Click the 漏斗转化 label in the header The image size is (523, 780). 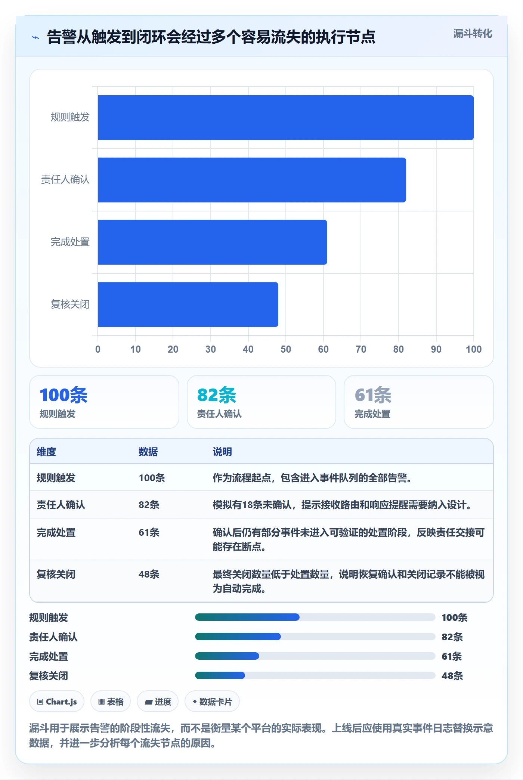tap(473, 34)
